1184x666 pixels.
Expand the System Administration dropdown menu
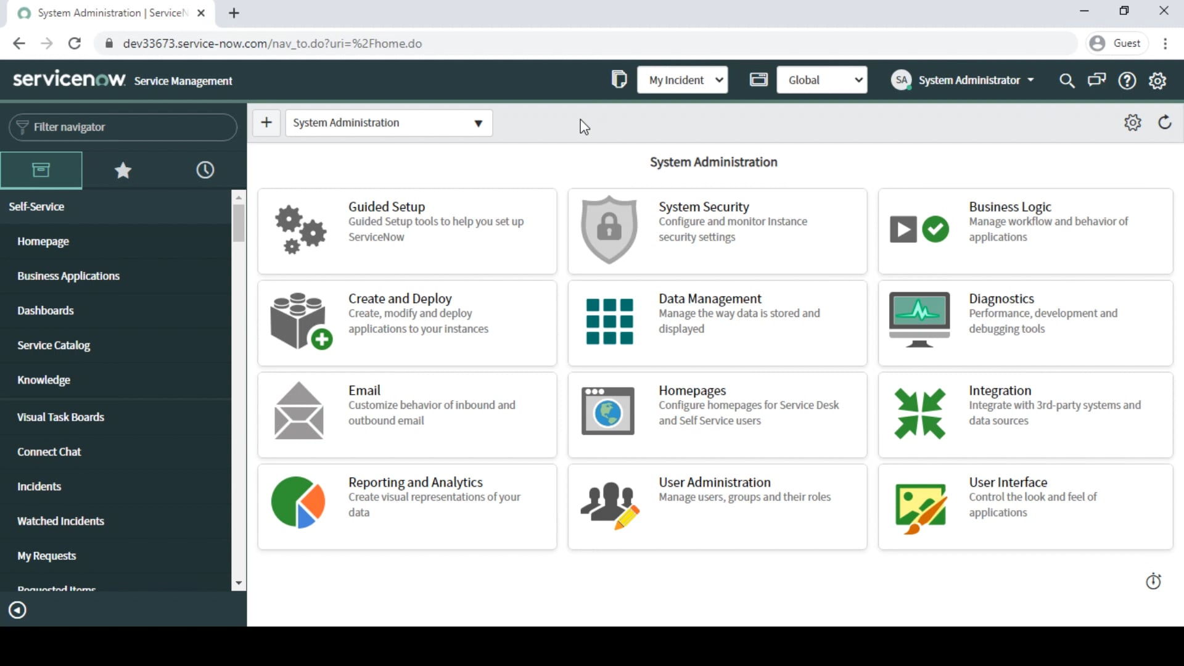click(477, 123)
